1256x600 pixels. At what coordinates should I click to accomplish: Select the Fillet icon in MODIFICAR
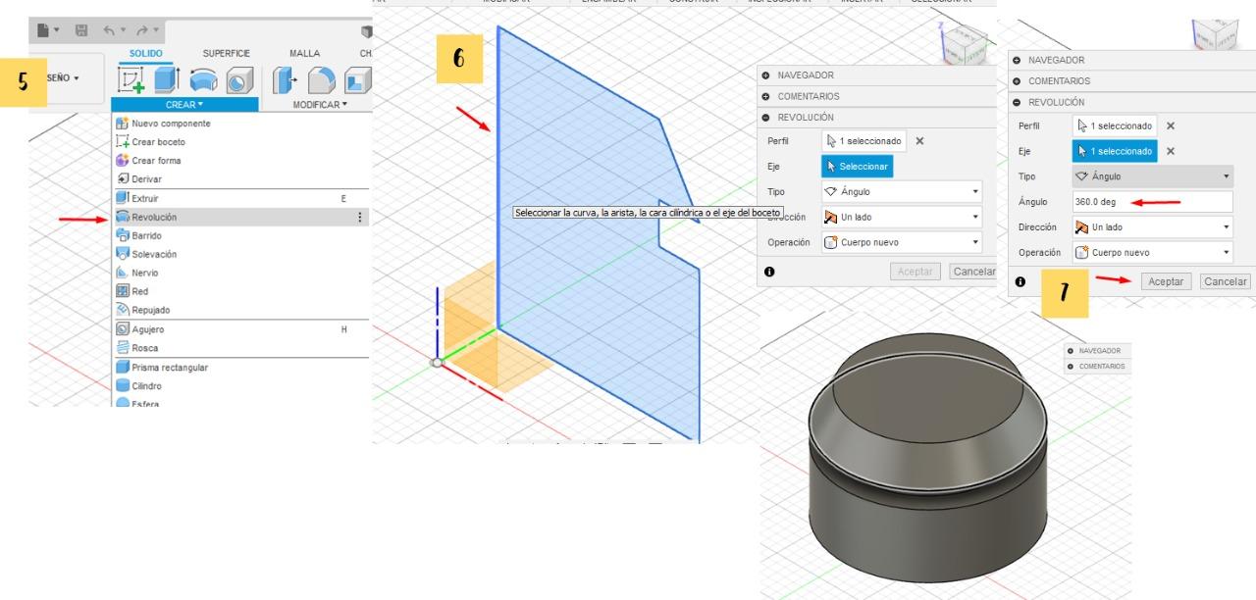tap(321, 79)
